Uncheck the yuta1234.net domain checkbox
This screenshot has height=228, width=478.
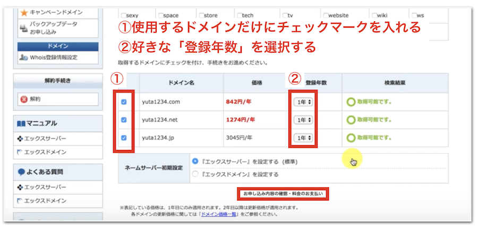click(124, 120)
